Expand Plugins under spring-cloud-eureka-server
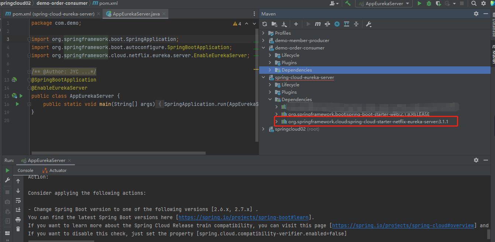495x242 pixels. tap(270, 92)
